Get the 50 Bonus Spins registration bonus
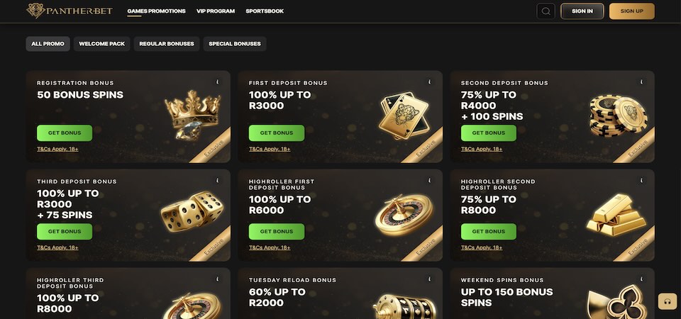Screen dimensions: 681x319 pos(65,133)
